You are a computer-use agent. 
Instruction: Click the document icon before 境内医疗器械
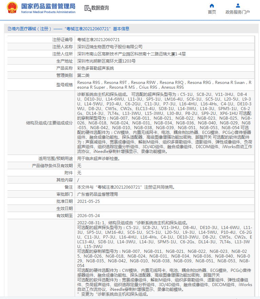pos(9,29)
